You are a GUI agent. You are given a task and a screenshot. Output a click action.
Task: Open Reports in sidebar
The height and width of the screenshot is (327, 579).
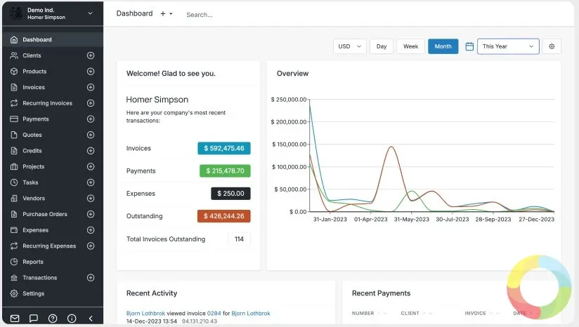[x=33, y=262]
